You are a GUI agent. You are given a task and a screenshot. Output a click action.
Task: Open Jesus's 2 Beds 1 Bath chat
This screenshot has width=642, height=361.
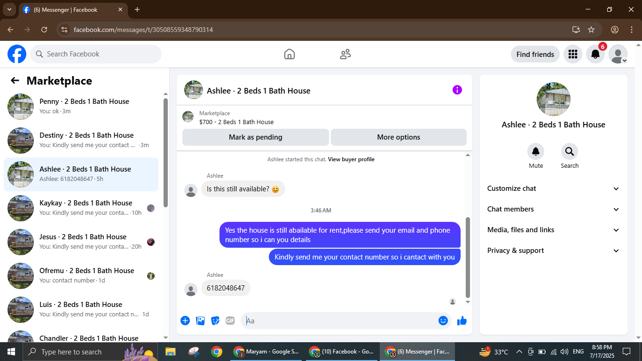tap(81, 241)
